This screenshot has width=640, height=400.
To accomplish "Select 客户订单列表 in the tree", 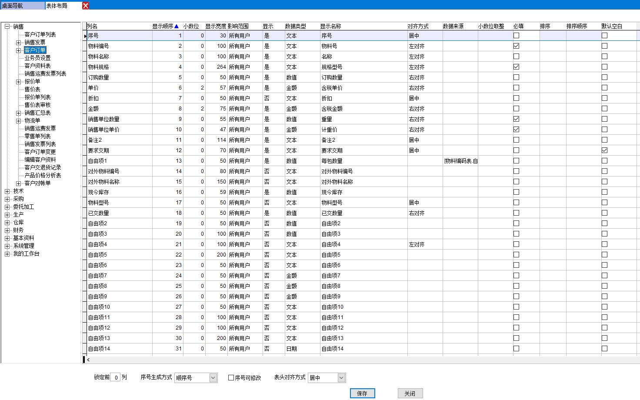I will coord(40,34).
